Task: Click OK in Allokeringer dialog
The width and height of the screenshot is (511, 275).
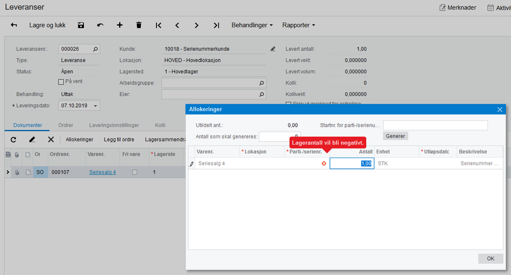Action: 491,258
